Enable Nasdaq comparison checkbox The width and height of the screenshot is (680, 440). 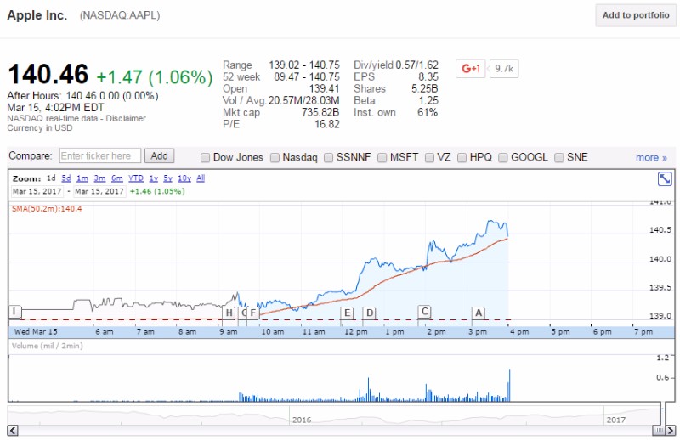(x=275, y=158)
